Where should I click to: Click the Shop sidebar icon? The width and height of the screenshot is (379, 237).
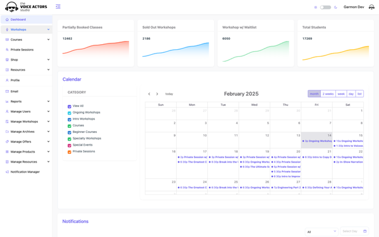click(7, 60)
